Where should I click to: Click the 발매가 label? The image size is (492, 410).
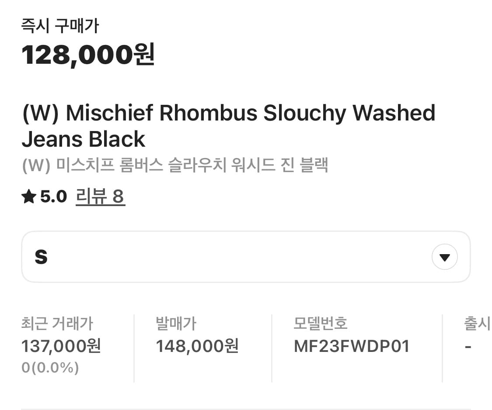(176, 324)
